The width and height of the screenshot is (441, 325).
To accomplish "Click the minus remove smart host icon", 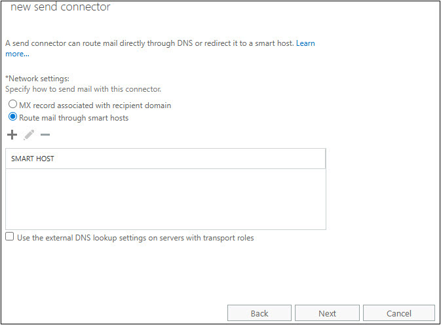I will click(x=45, y=135).
